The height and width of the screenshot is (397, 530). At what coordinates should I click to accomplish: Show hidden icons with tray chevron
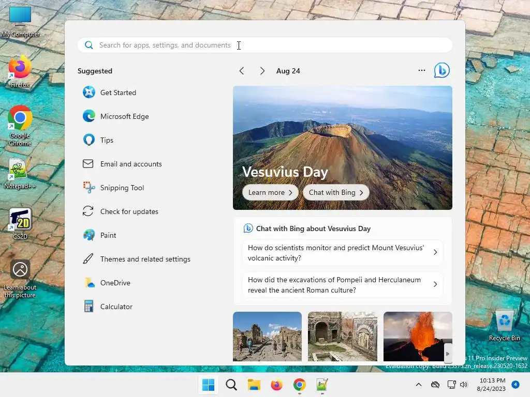click(x=418, y=385)
